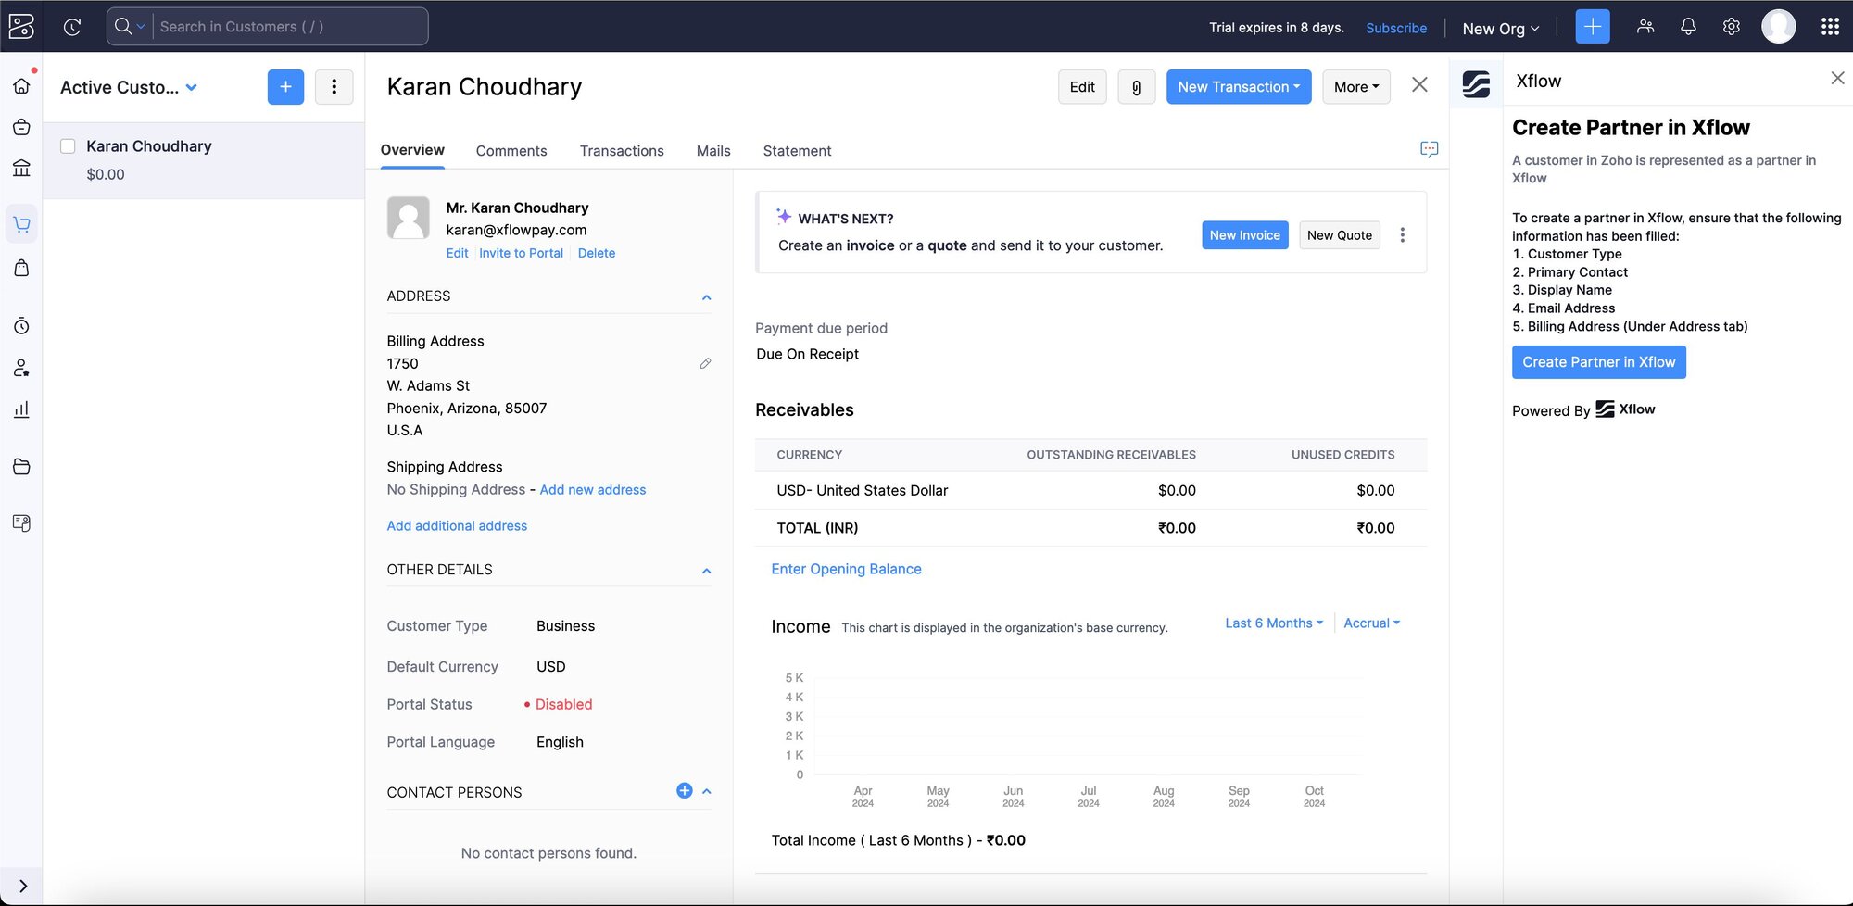Switch to the Transactions tab
Viewport: 1853px width, 906px height.
621,151
